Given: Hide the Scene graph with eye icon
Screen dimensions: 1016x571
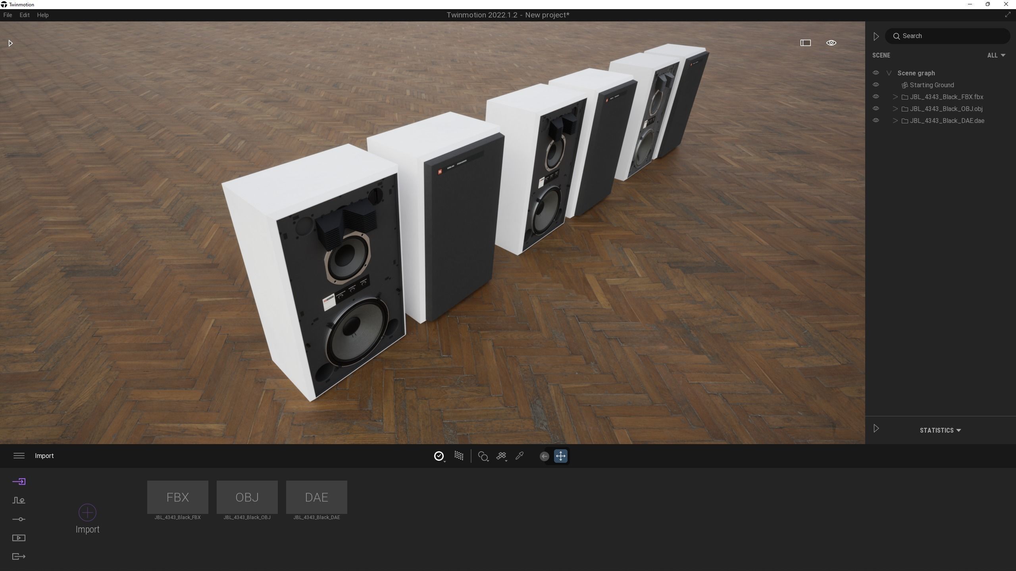Looking at the screenshot, I should tap(876, 73).
